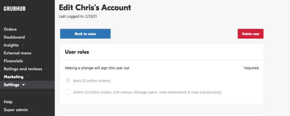Expand the Insights dropdown arrow
The height and width of the screenshot is (116, 290).
[23, 45]
